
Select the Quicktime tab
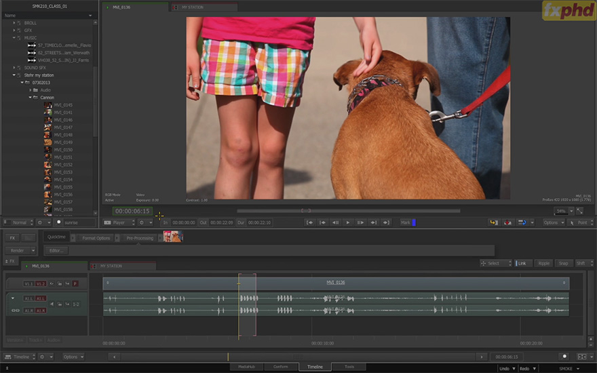point(56,237)
